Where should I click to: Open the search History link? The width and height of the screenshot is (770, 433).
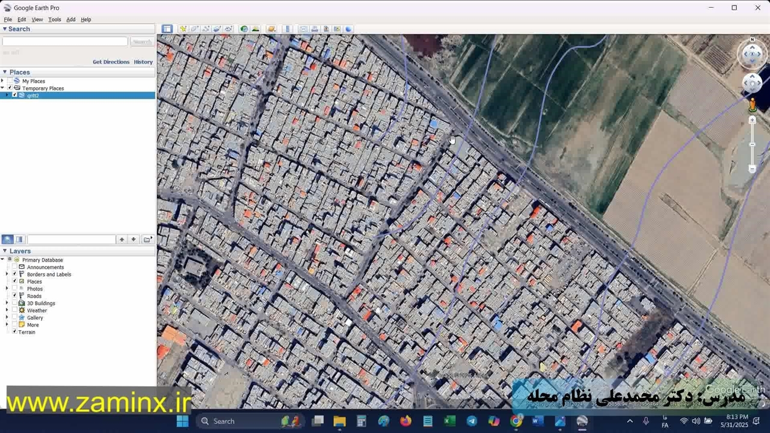[x=143, y=62]
